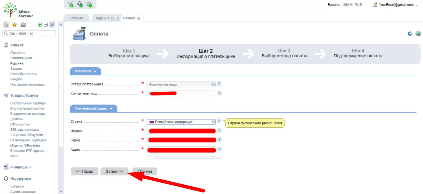This screenshot has height=194, width=423.
Task: Switch to the menu tree view icon
Action: click(x=6, y=25)
